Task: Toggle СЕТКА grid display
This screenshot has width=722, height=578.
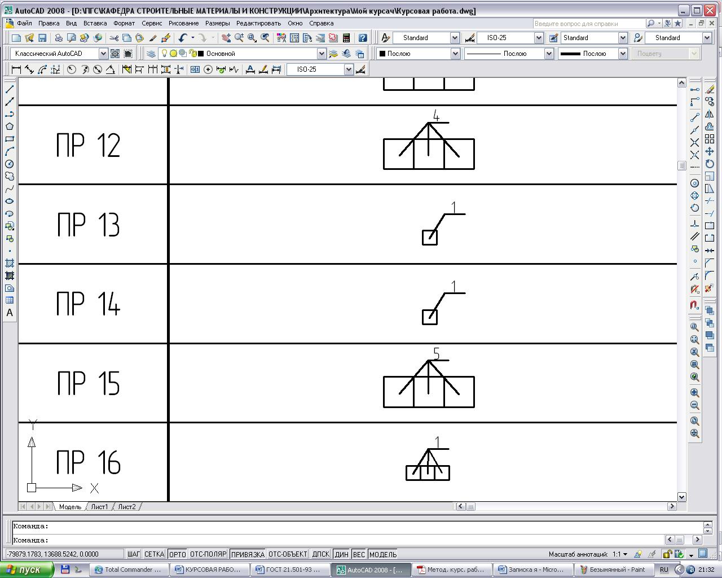Action: [154, 554]
